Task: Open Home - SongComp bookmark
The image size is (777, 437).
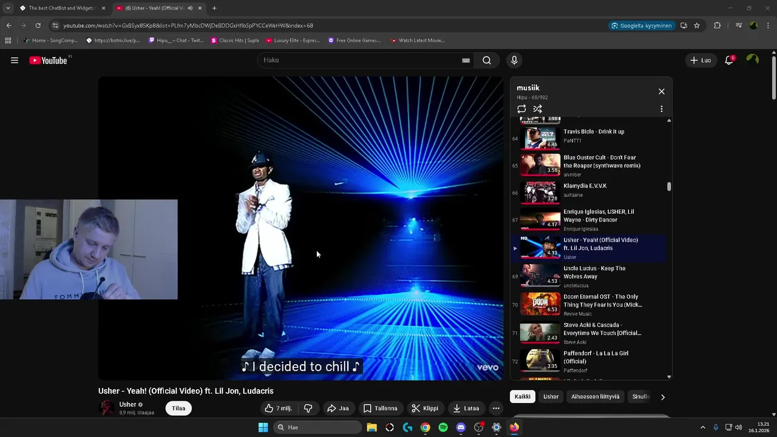Action: point(51,41)
